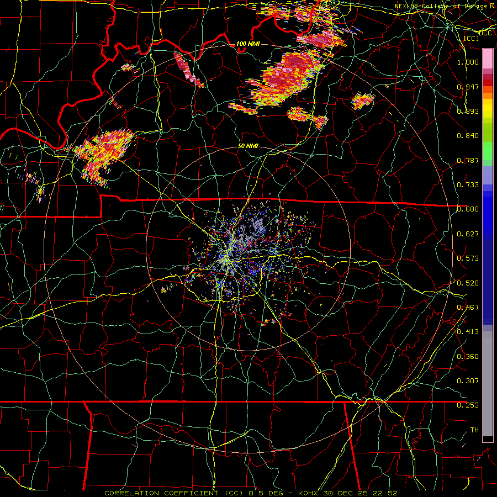Click the 0.947 scale value label
The height and width of the screenshot is (497, 497).
click(468, 87)
